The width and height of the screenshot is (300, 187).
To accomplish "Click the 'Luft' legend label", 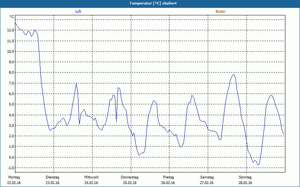I will click(78, 12).
